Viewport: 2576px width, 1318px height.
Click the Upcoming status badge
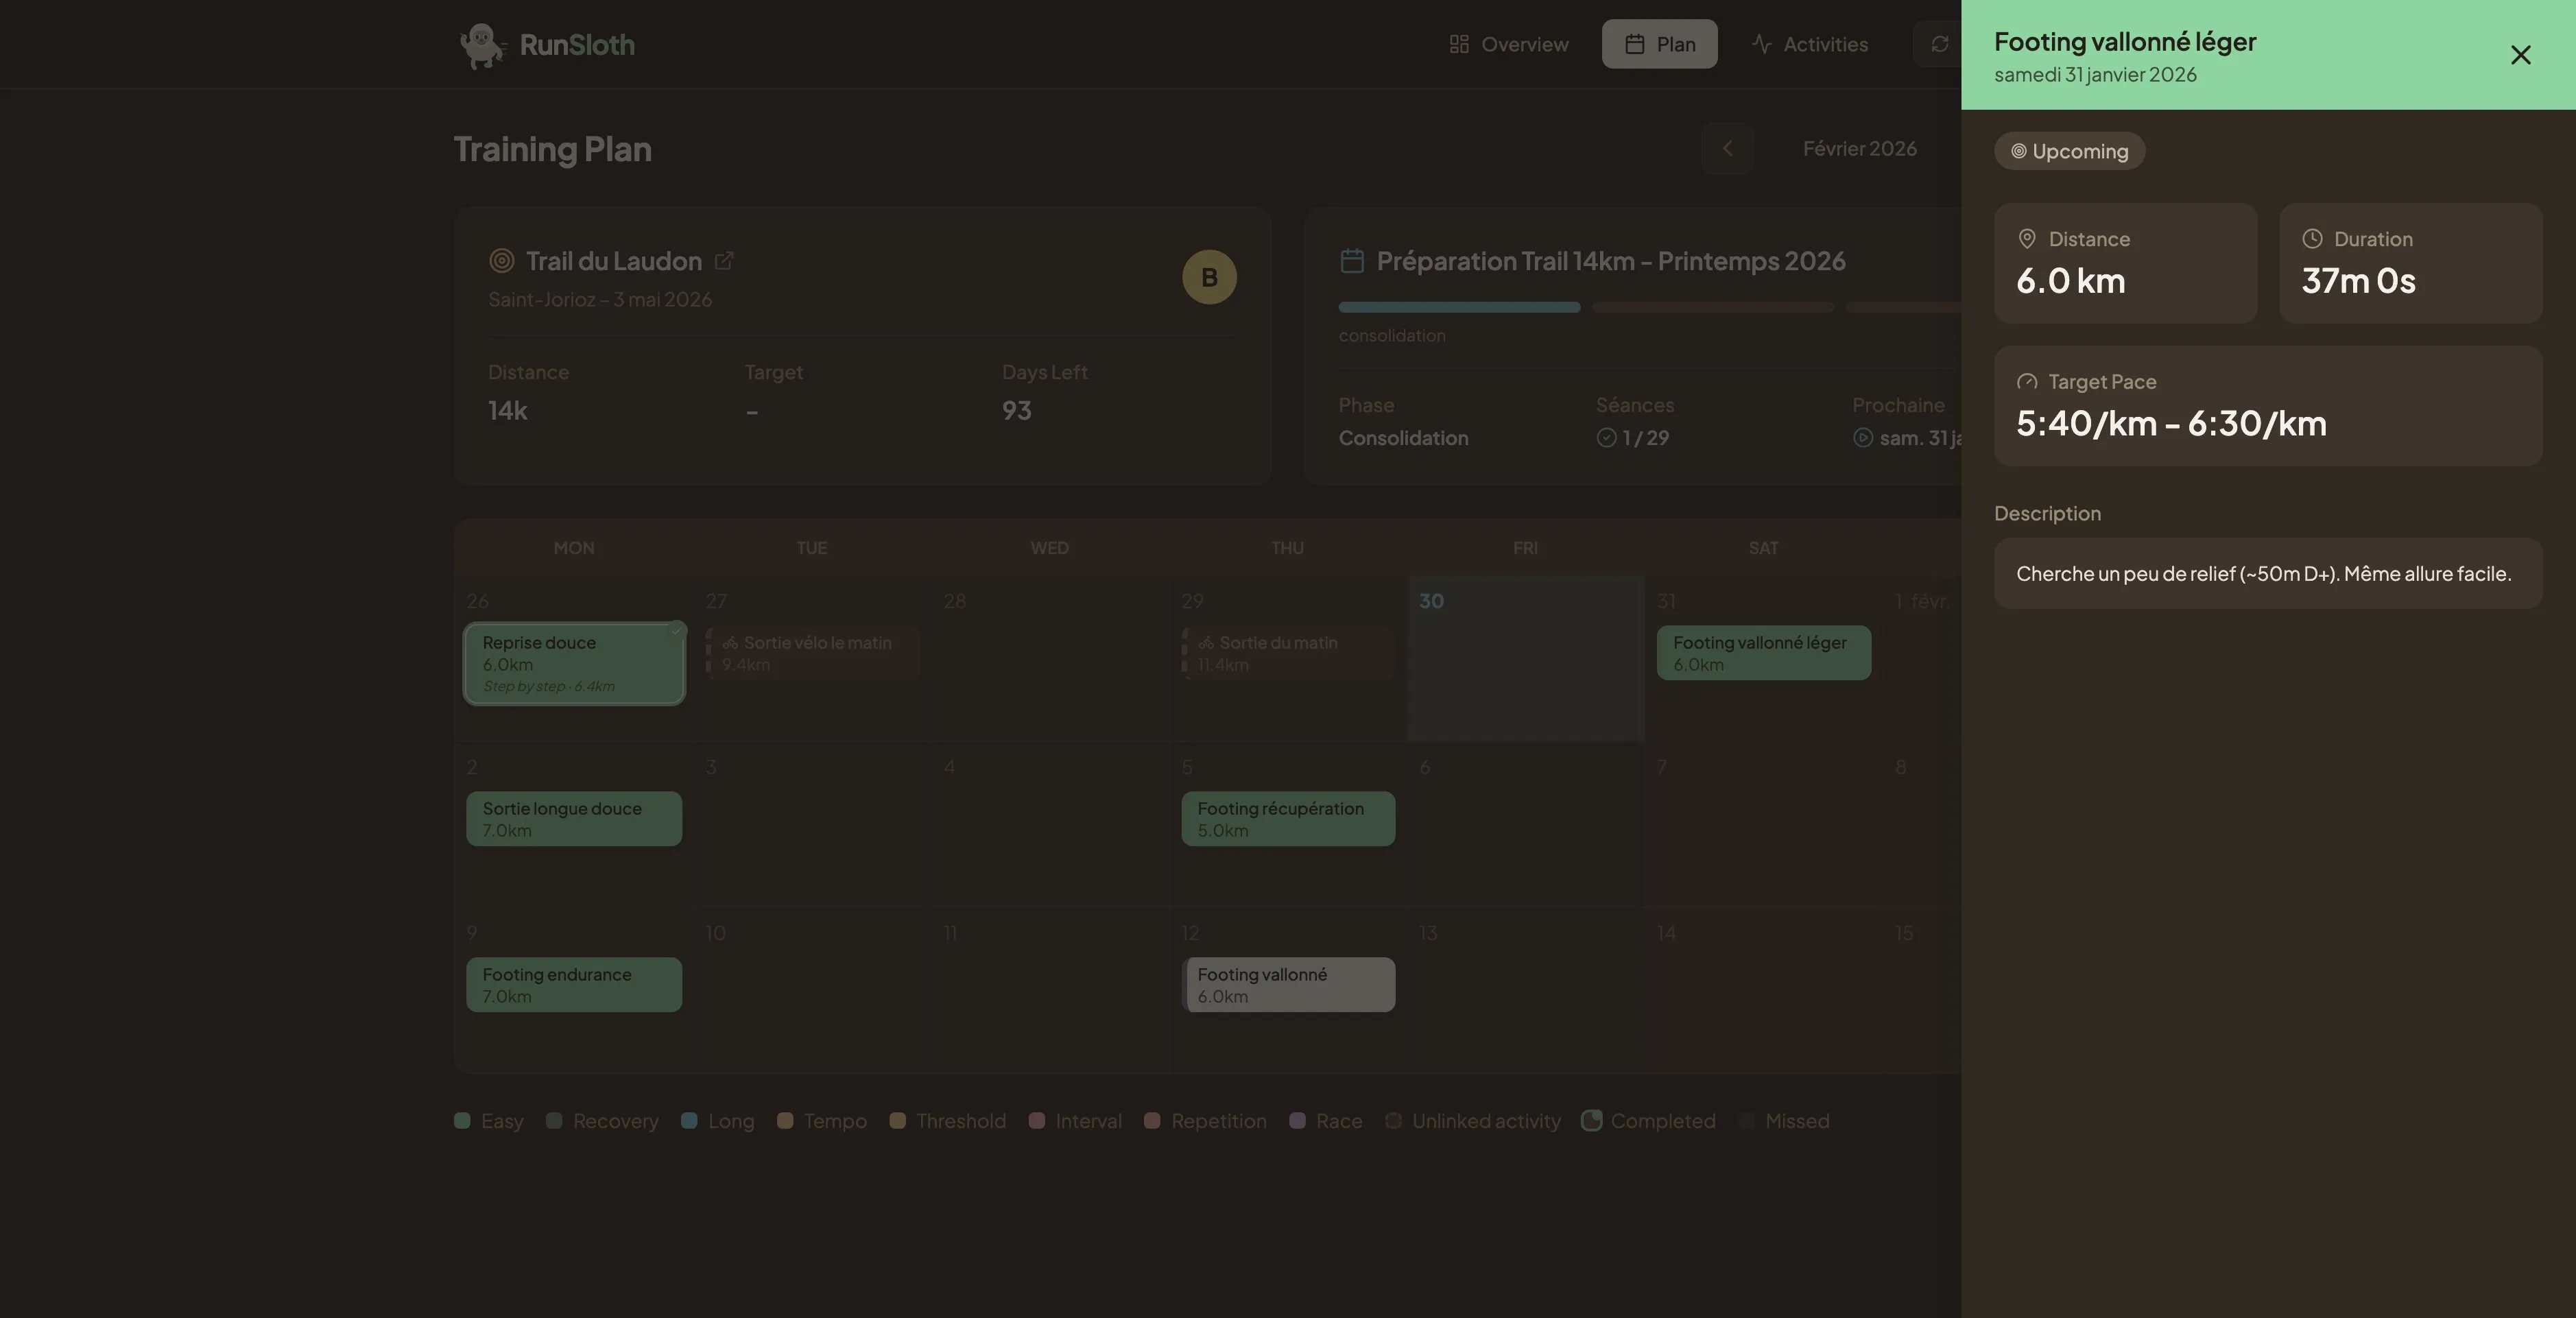pyautogui.click(x=2069, y=151)
